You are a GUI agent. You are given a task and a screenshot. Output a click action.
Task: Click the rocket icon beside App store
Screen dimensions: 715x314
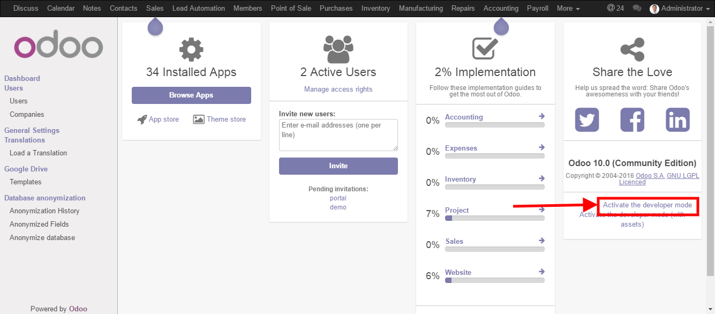(142, 119)
